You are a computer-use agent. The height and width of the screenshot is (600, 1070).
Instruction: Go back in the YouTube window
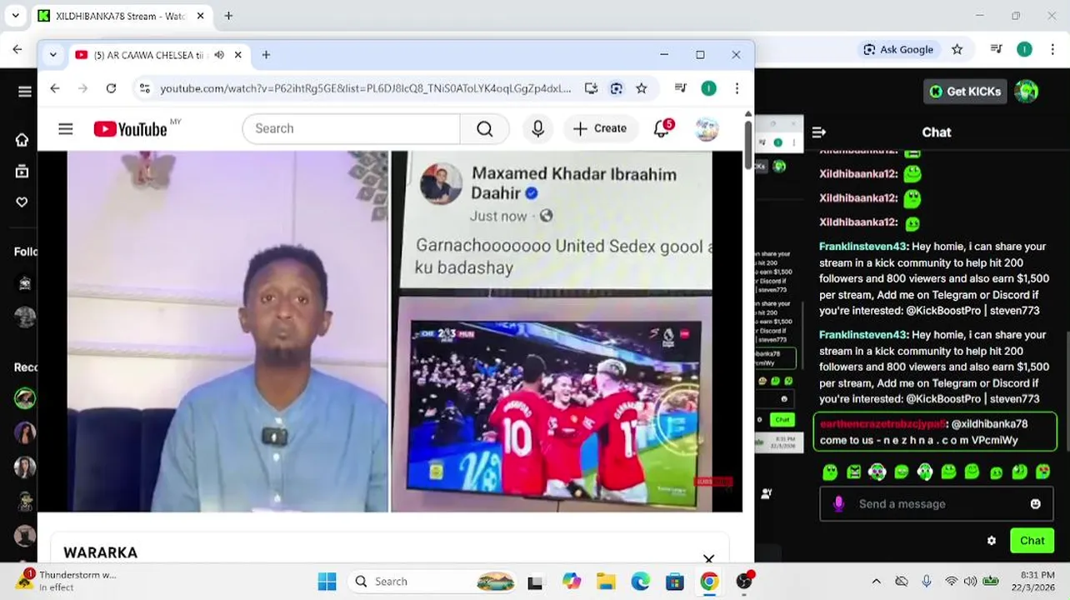click(55, 88)
